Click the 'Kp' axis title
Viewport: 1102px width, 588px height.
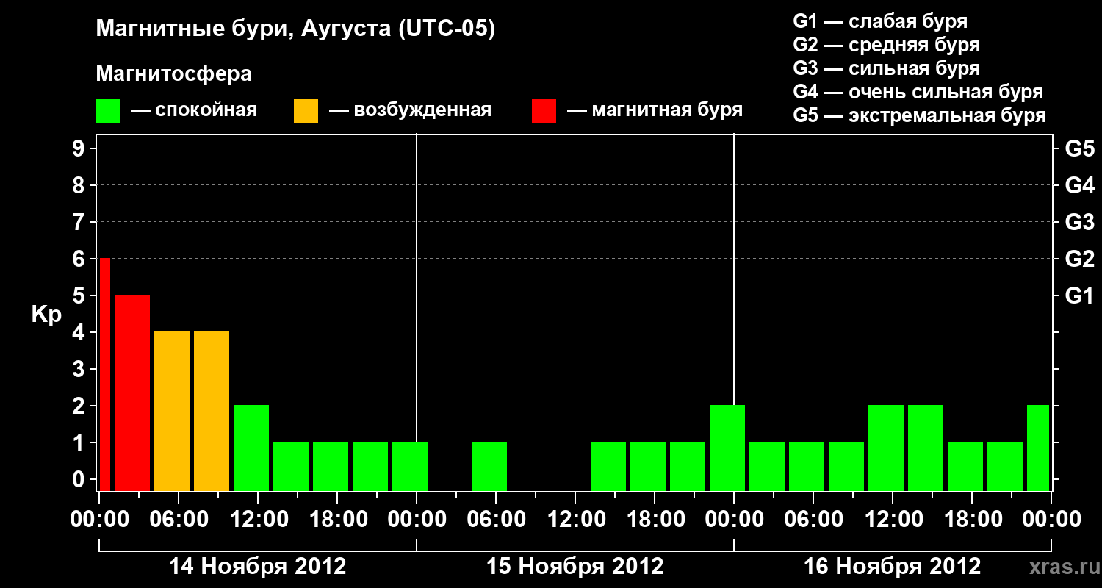46,315
